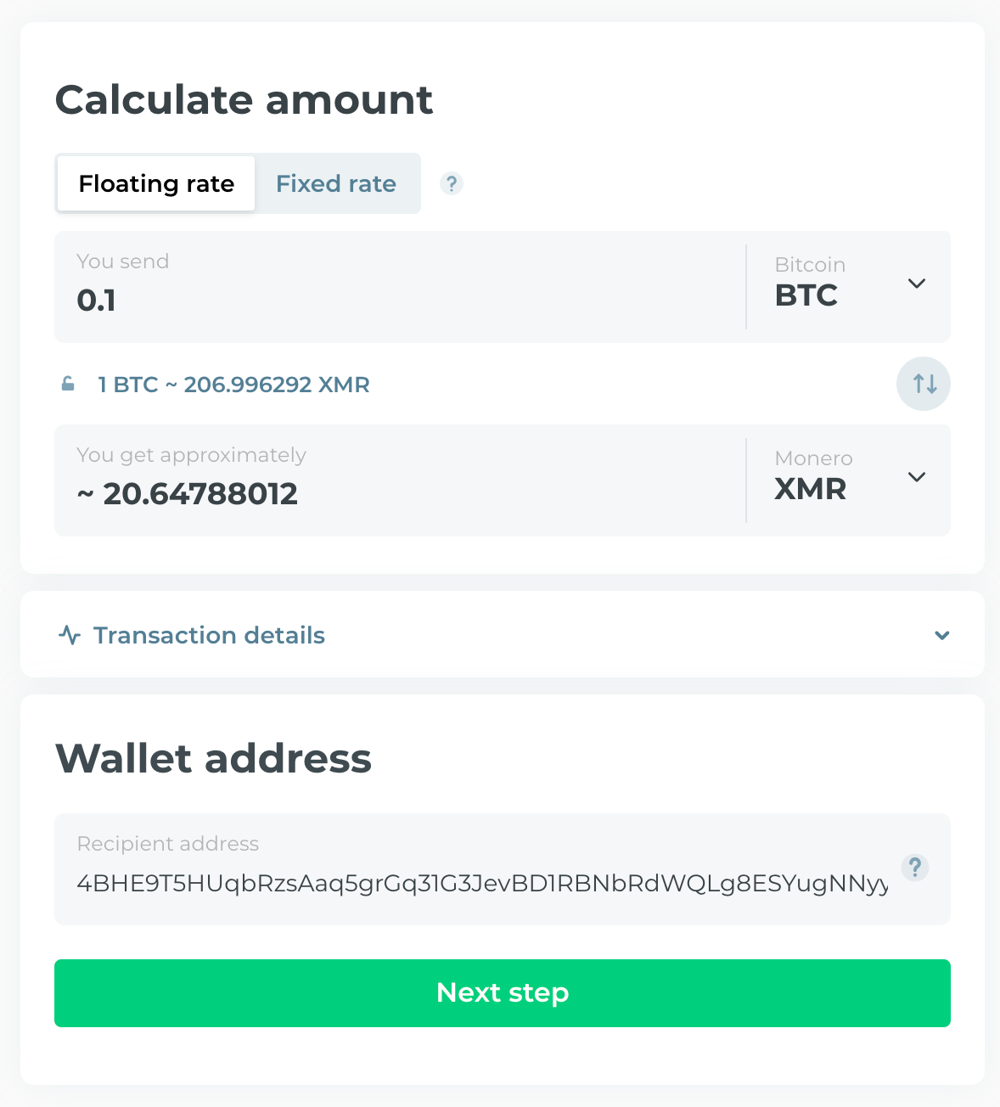
Task: Click the Calculate amount heading
Action: pyautogui.click(x=244, y=100)
